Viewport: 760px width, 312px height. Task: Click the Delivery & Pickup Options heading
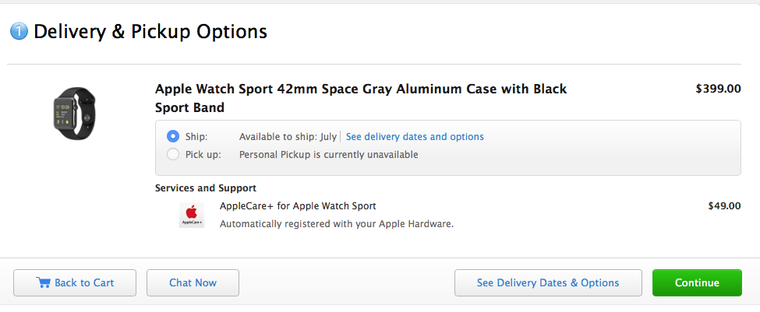point(150,32)
